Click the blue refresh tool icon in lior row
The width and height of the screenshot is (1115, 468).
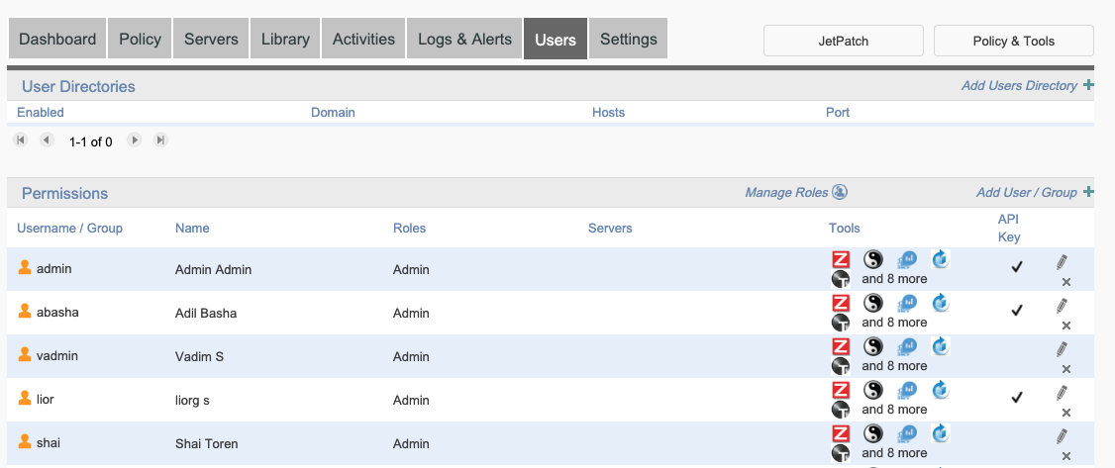941,390
